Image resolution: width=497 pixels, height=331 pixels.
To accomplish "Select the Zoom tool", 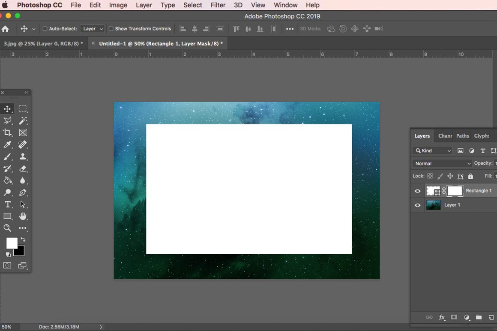I will coord(7,228).
